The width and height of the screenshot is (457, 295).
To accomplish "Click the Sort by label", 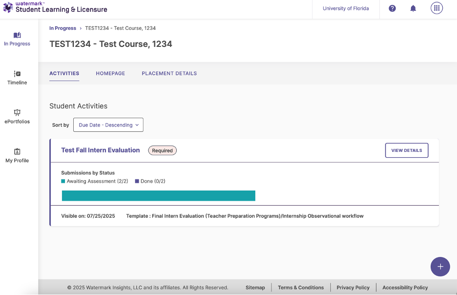I will click(61, 125).
